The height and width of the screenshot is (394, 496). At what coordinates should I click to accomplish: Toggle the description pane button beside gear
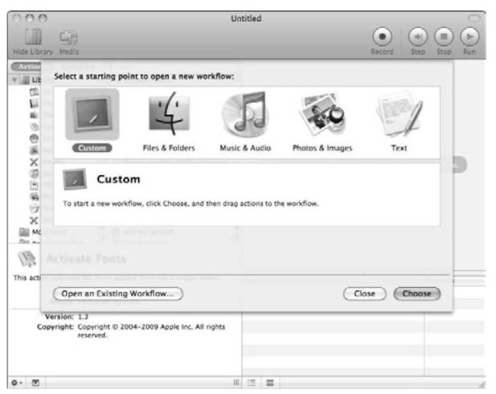click(35, 383)
